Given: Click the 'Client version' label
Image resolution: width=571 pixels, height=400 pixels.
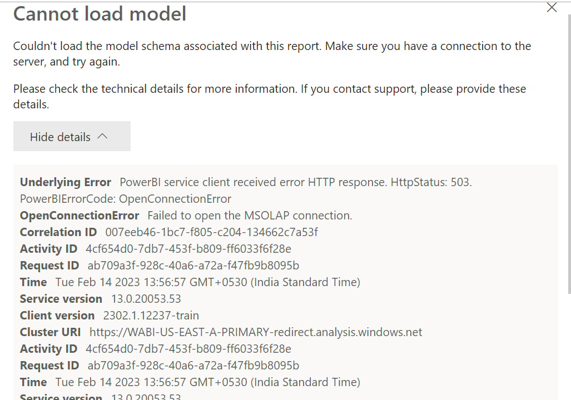Looking at the screenshot, I should (57, 316).
